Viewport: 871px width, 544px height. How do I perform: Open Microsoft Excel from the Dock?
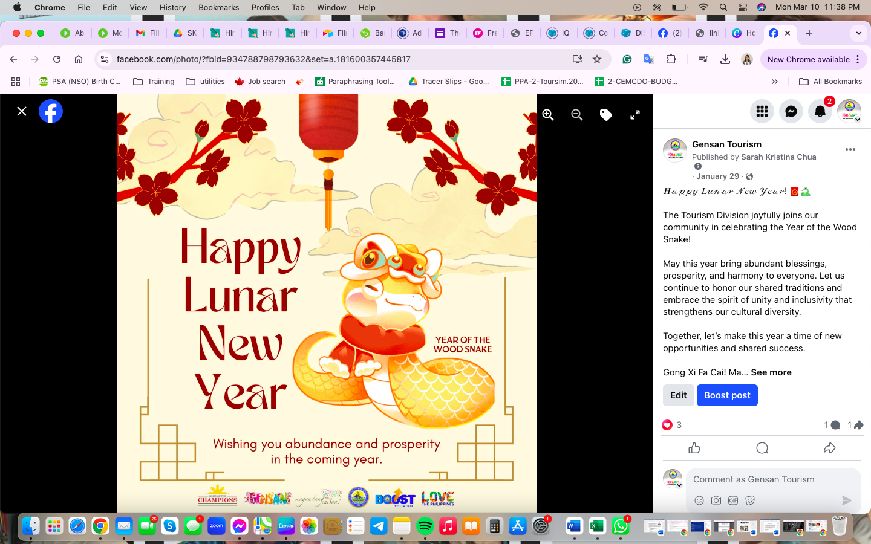click(597, 526)
